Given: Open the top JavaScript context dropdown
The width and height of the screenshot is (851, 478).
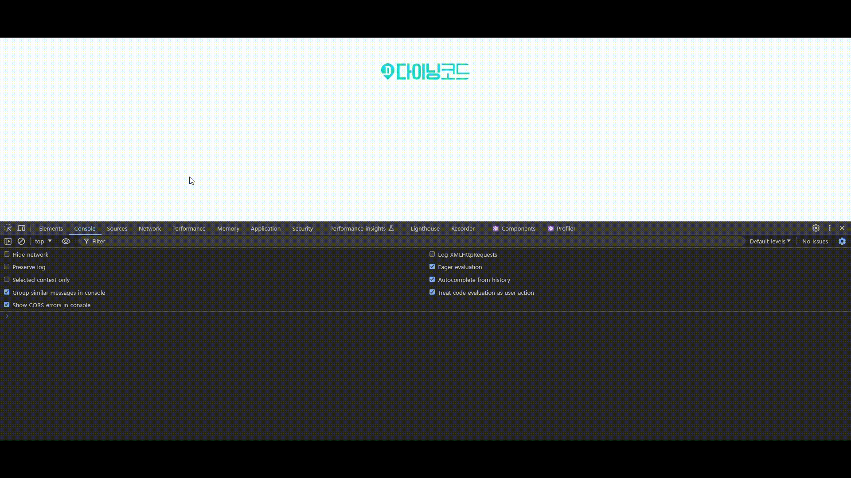Looking at the screenshot, I should (x=43, y=241).
